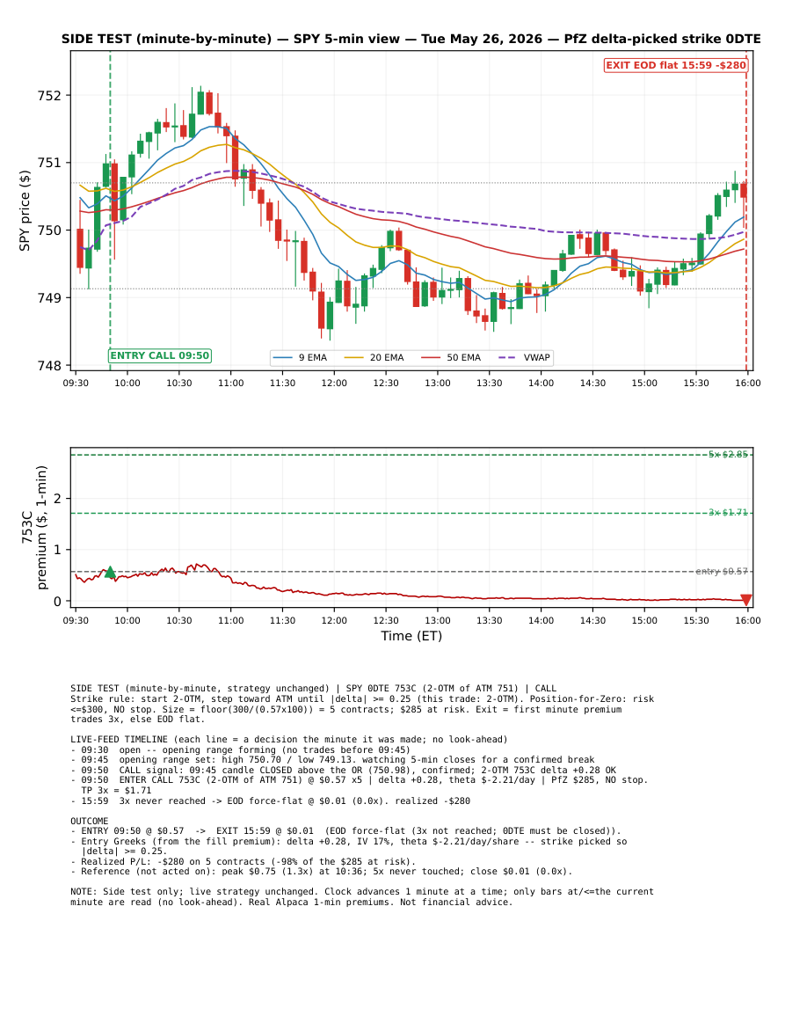Click the 751 tick on SPY price axis
The image size is (785, 1016).
(x=49, y=163)
